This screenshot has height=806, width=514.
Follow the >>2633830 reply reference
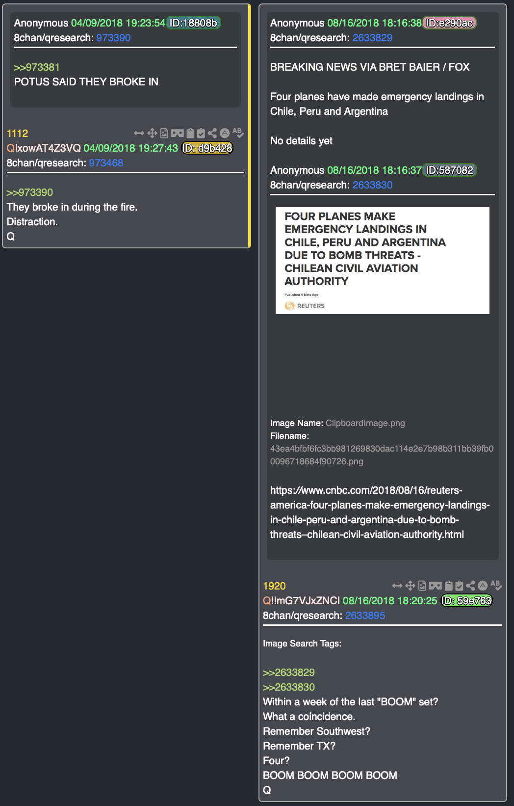click(x=289, y=687)
